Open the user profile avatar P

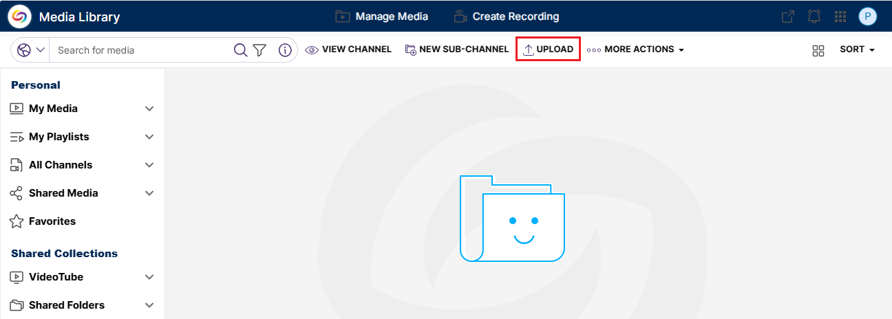[868, 16]
